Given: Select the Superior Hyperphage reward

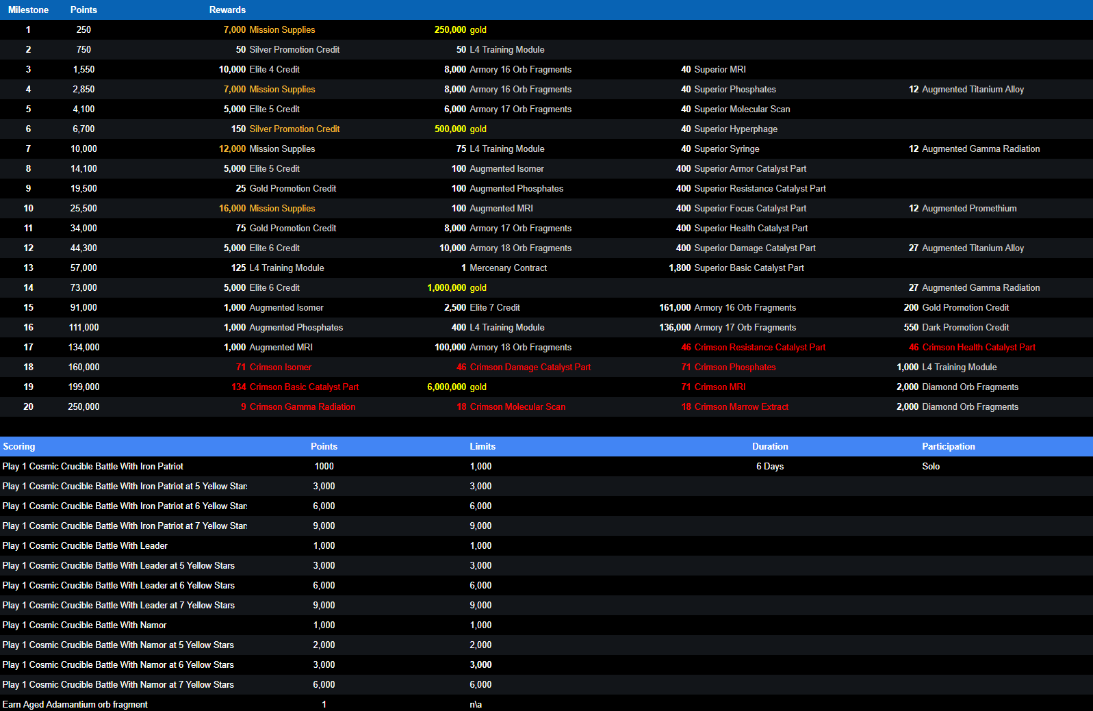Looking at the screenshot, I should (735, 129).
